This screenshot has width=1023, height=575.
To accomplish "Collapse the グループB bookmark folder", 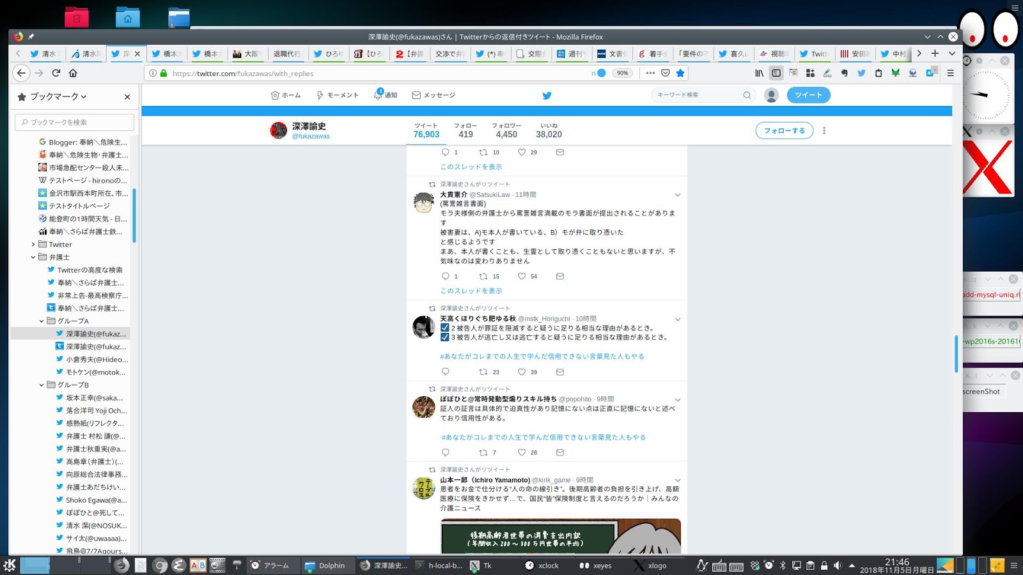I will point(42,385).
